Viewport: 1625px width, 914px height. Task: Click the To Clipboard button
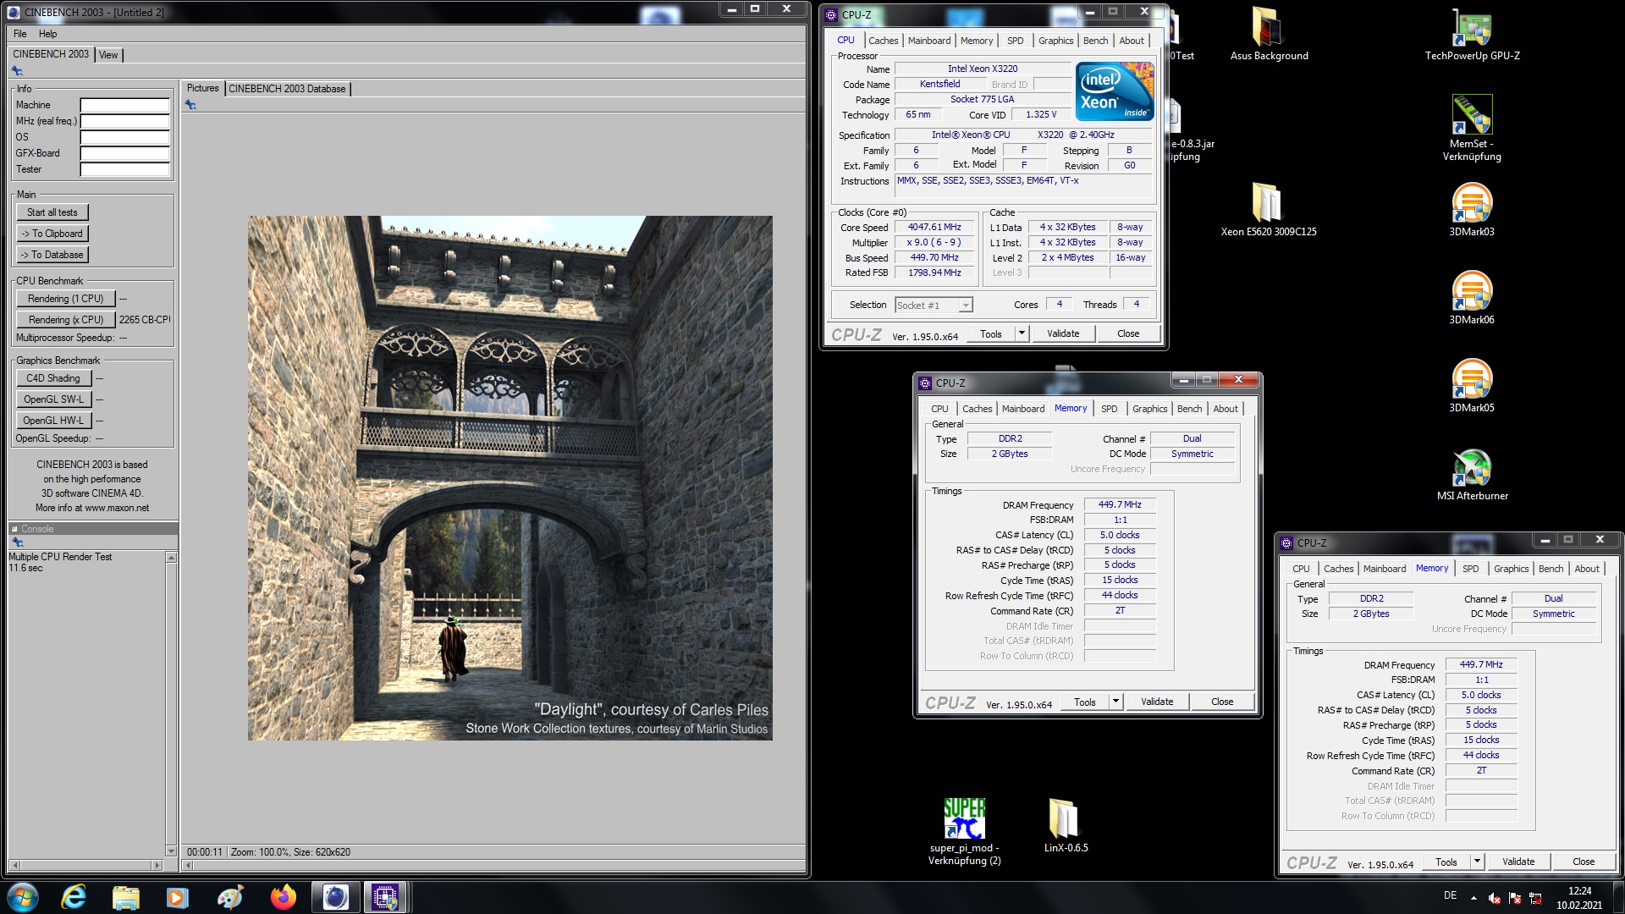pyautogui.click(x=52, y=234)
